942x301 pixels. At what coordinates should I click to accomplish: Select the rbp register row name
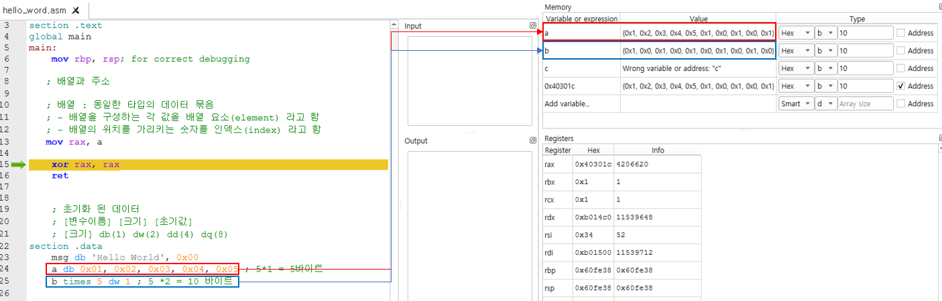click(x=558, y=270)
